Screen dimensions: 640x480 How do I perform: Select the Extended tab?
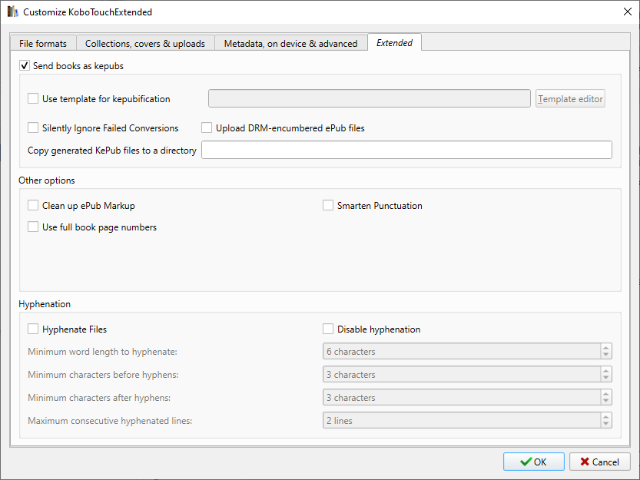click(394, 42)
